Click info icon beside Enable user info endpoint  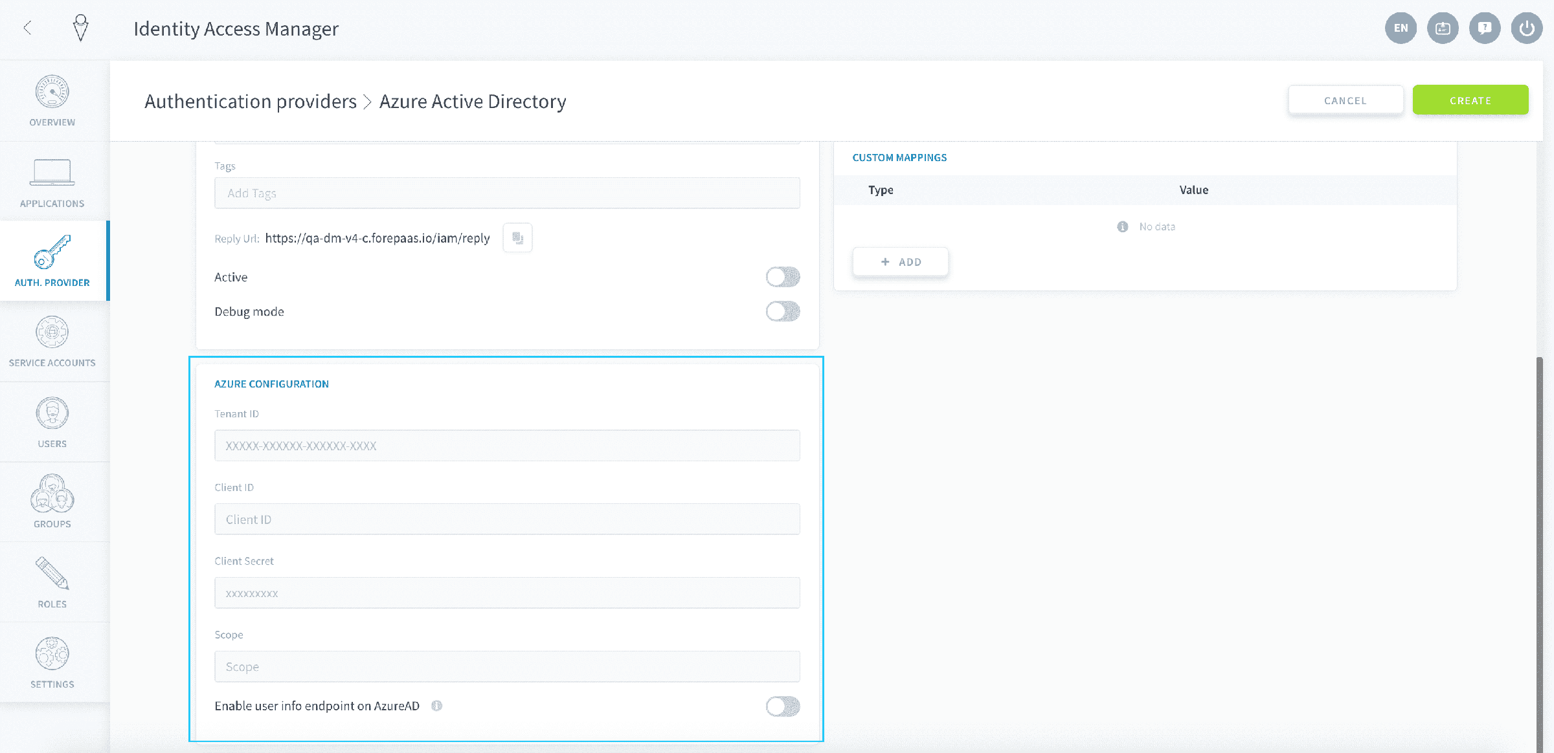437,706
